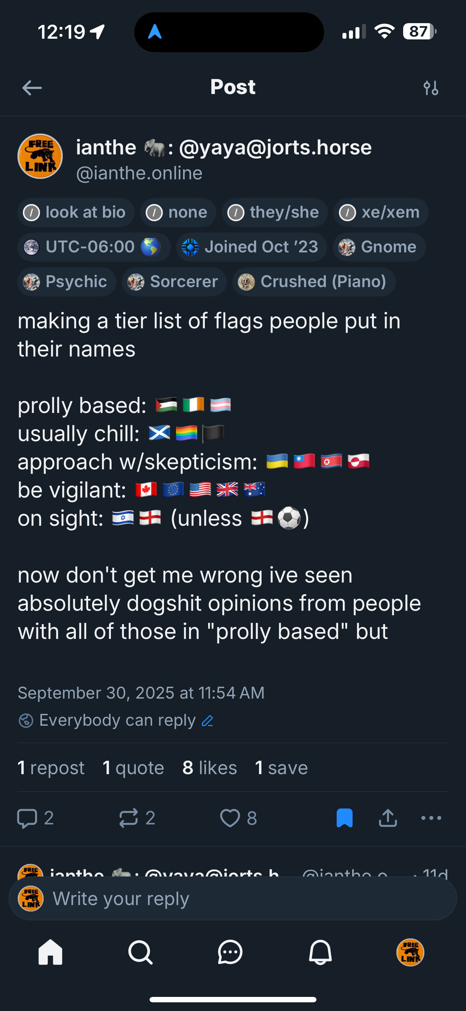Tap the Crushed (Piano) label badge
This screenshot has width=466, height=1011.
click(x=314, y=282)
